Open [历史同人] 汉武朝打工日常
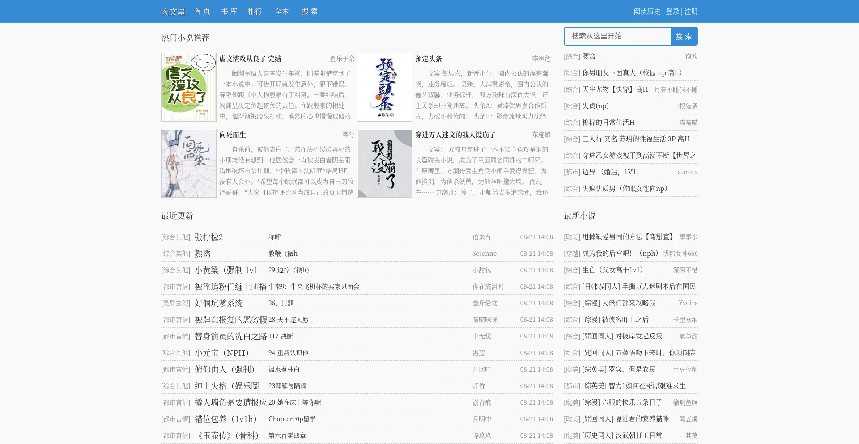 pos(622,436)
